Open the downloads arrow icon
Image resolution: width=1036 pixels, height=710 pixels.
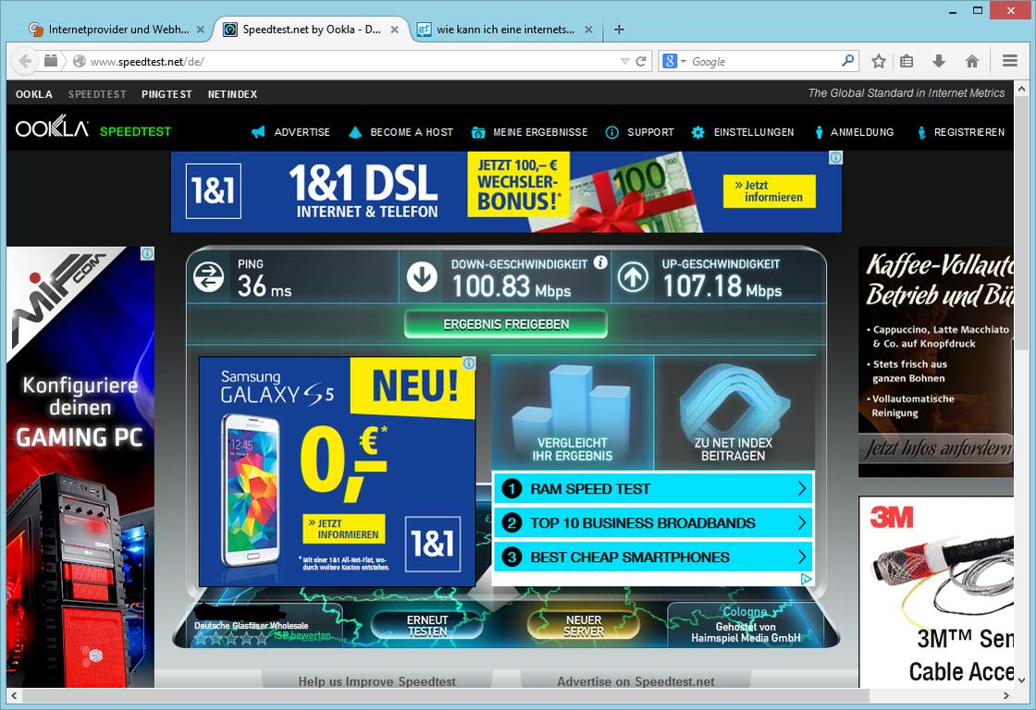point(938,61)
